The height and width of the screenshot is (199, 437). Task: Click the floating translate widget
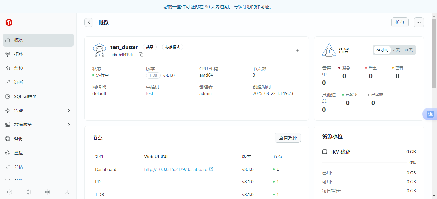tap(430, 114)
